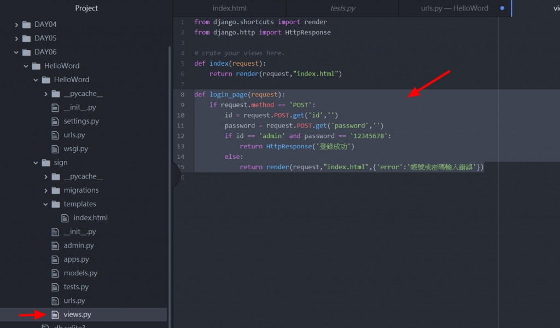Open apps.py in the tree

(76, 260)
